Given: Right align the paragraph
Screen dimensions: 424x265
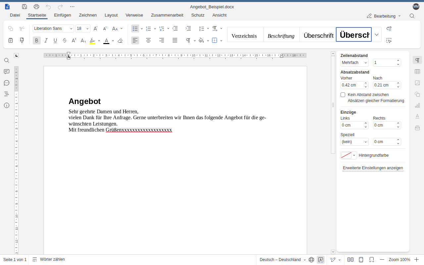Looking at the screenshot, I should (162, 40).
